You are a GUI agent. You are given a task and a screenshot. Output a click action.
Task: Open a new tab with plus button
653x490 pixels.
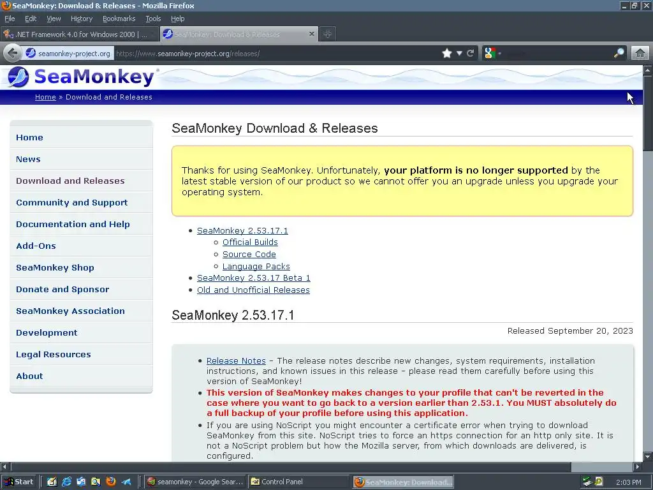point(328,34)
